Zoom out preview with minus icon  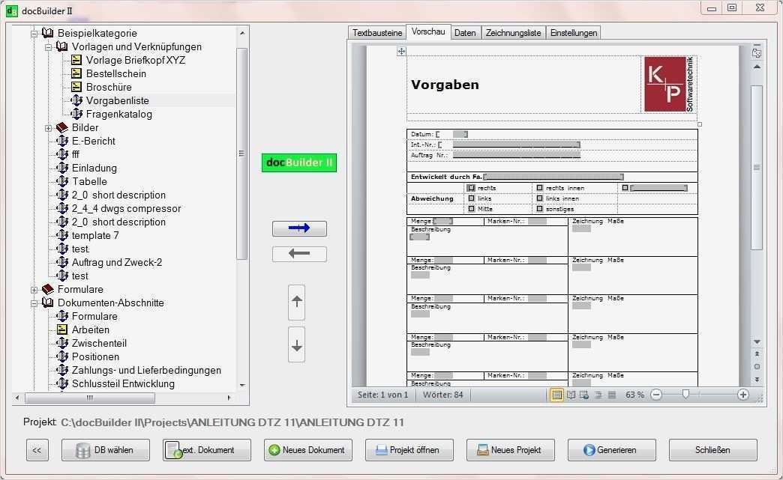click(657, 395)
